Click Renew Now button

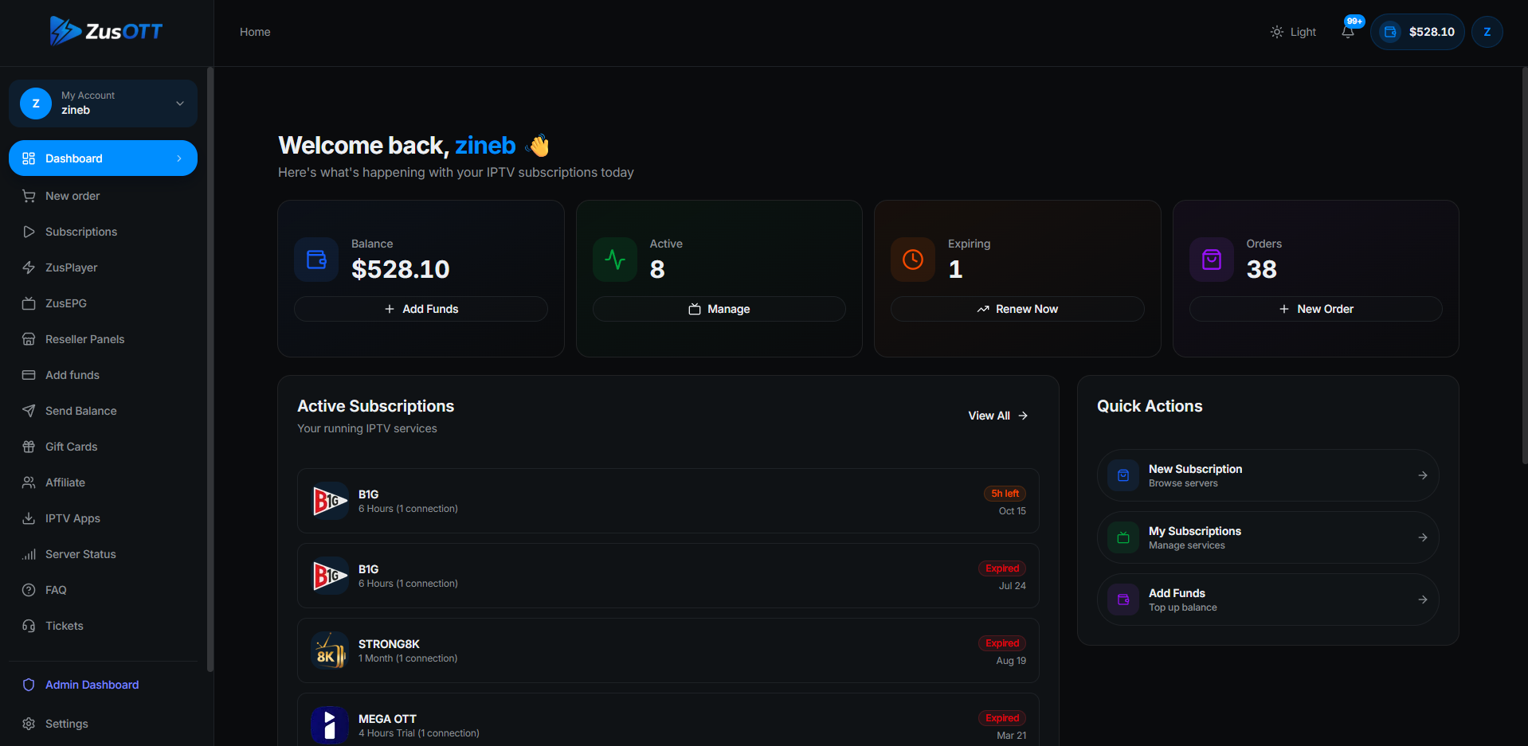(1017, 309)
